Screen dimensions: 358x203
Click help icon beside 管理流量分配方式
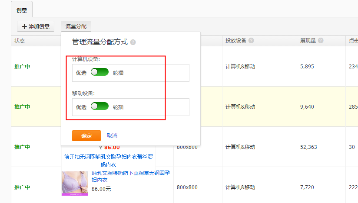coord(133,42)
